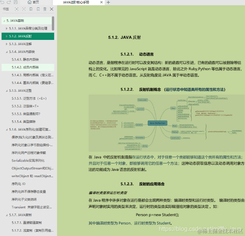245x236 pixels.
Task: Jump to bookmark 5.1.7.2. 浅复制
Action: (32, 230)
